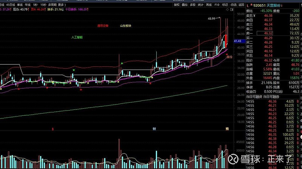Image resolution: width=302 pixels, height=169 pixels.
Task: Open F10 company info
Action: click(217, 5)
